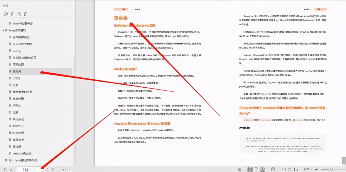Click the crop/fit-width icon in bottom toolbar
Viewport: 346px width, 172px height.
[290, 169]
